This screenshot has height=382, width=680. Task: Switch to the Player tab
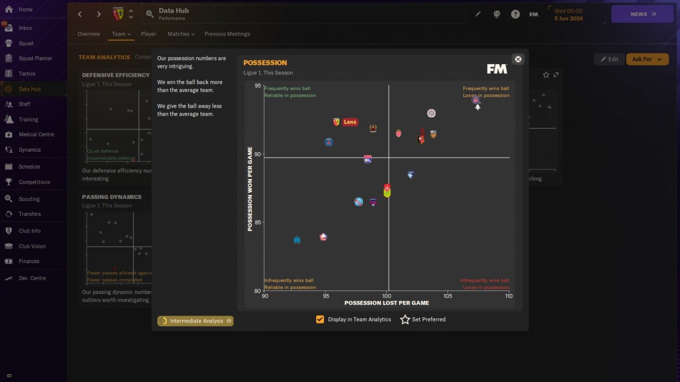[149, 34]
